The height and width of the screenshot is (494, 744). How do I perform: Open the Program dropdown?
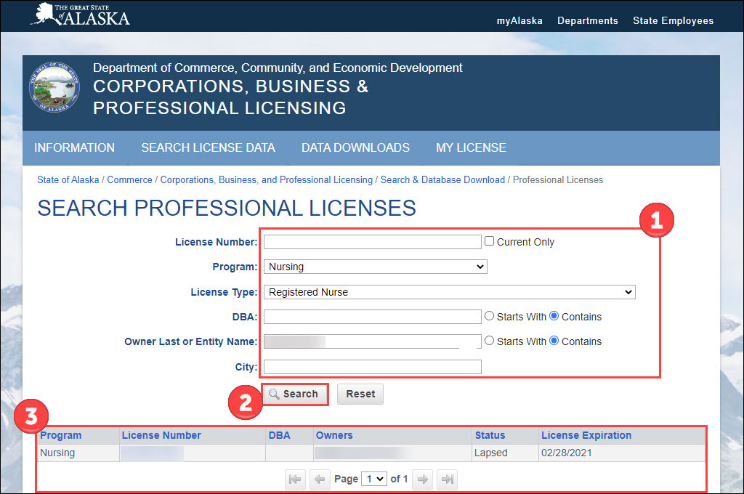(376, 267)
